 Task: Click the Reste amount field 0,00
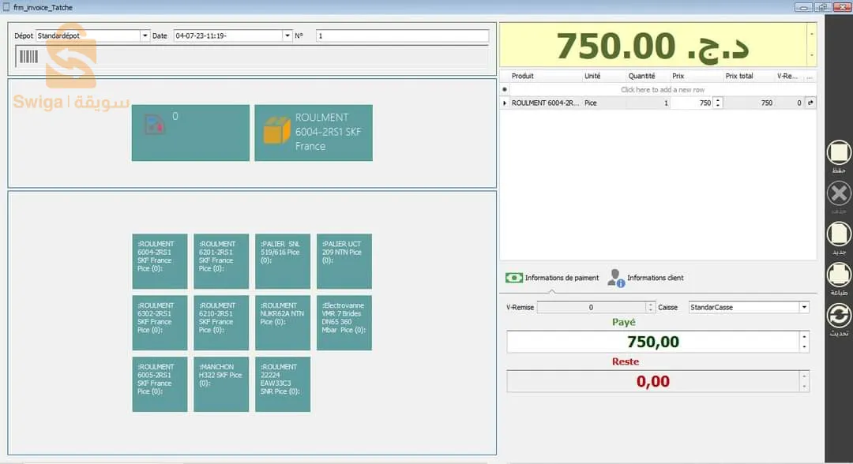pos(653,381)
